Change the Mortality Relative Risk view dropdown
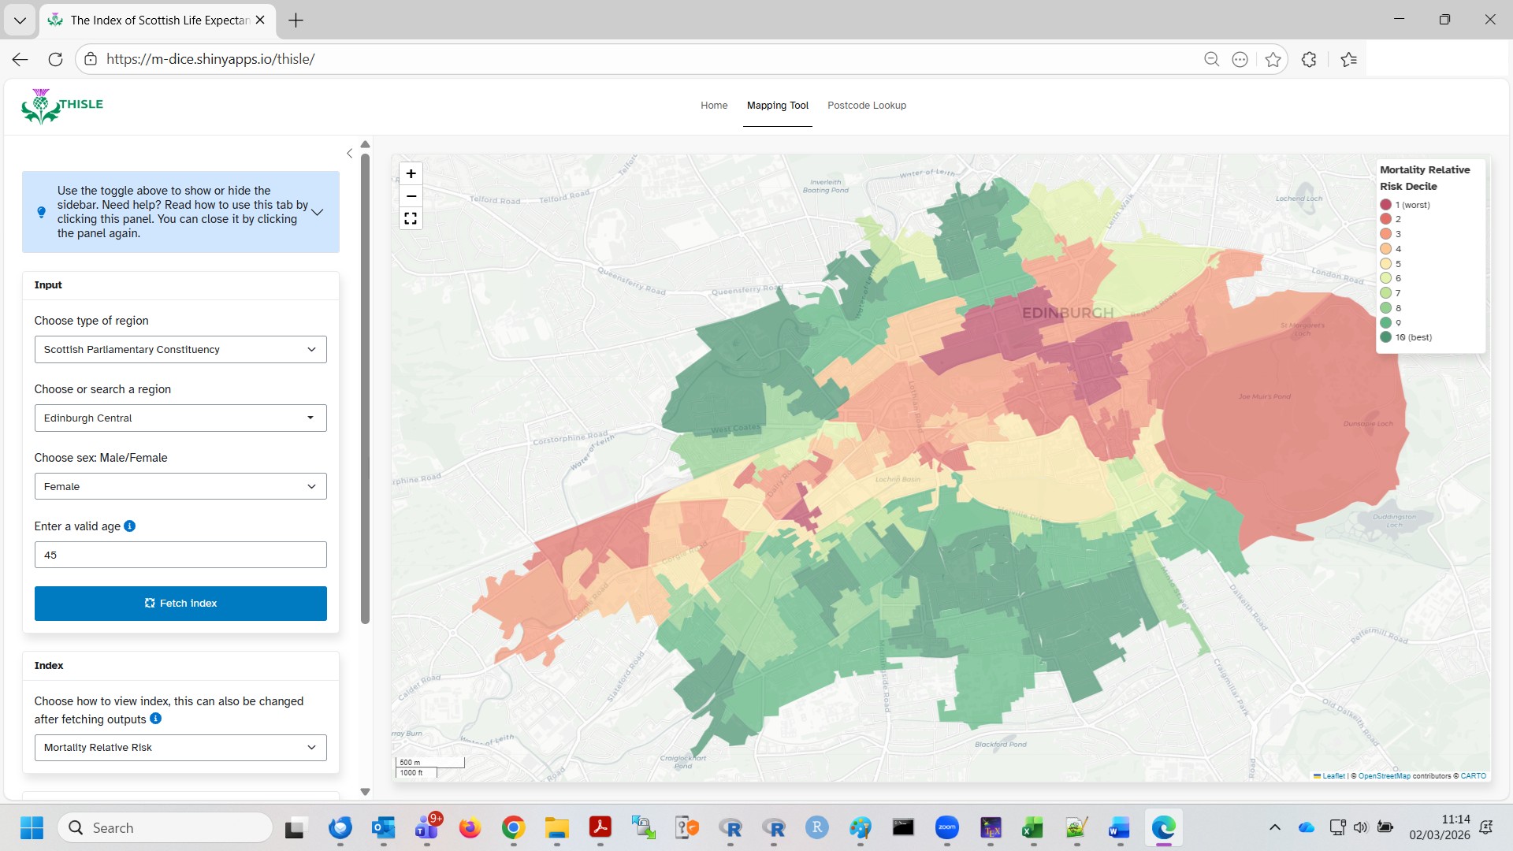The width and height of the screenshot is (1513, 851). pos(180,747)
